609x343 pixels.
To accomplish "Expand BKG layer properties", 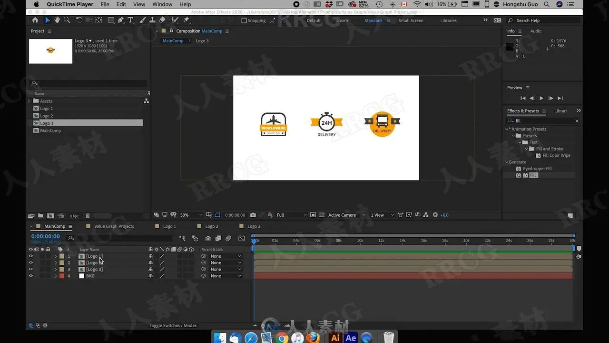I will 56,276.
